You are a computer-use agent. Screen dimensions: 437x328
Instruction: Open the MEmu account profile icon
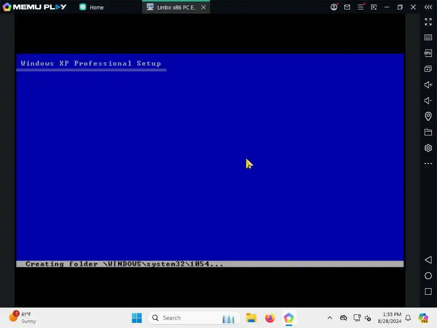click(x=334, y=7)
